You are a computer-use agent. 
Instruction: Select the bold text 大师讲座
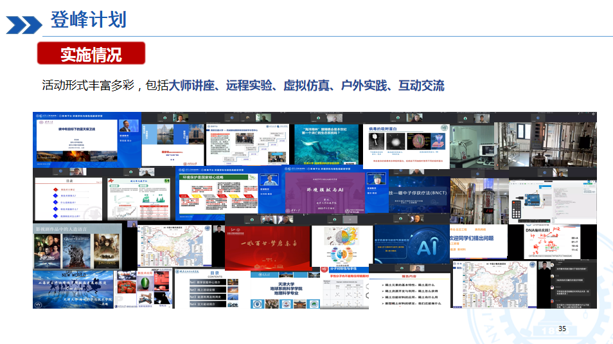pyautogui.click(x=191, y=86)
